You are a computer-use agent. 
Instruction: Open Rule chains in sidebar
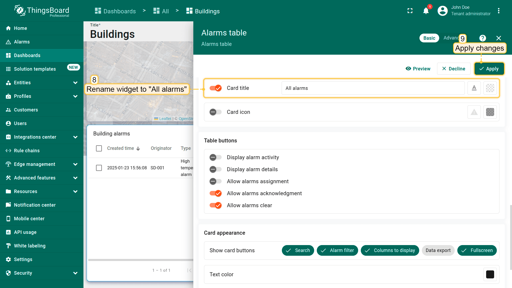point(27,151)
